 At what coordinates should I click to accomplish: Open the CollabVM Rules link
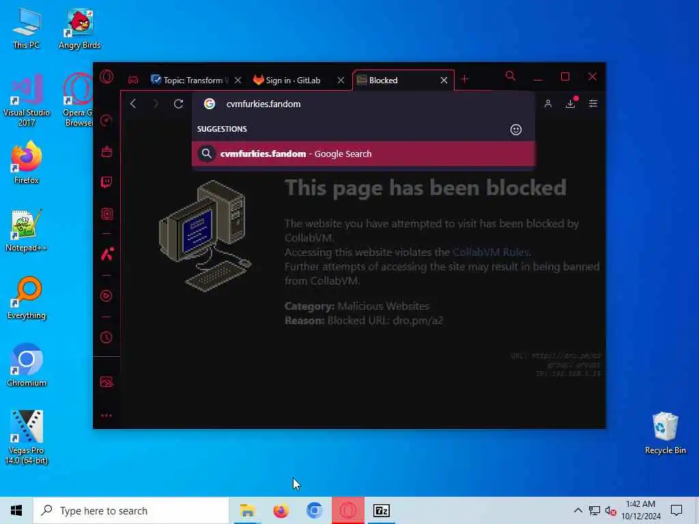pyautogui.click(x=491, y=252)
